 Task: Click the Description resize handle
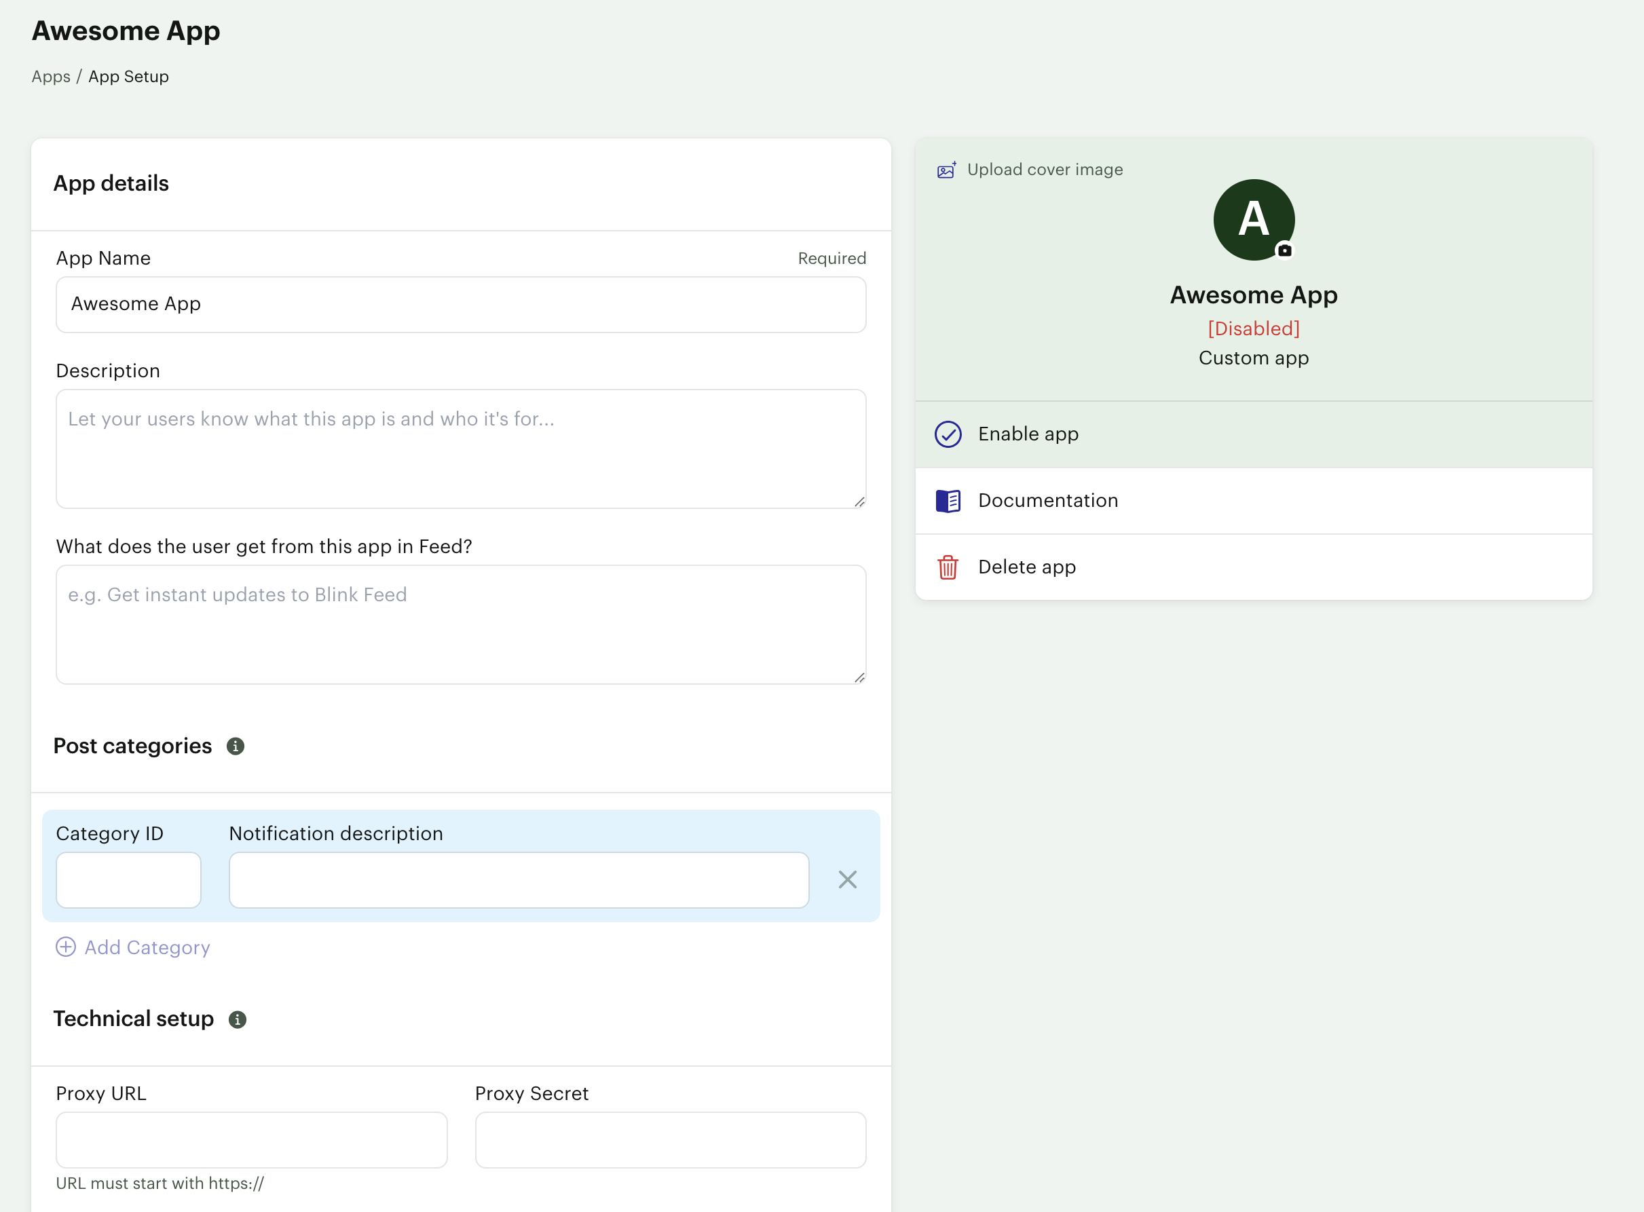[859, 501]
